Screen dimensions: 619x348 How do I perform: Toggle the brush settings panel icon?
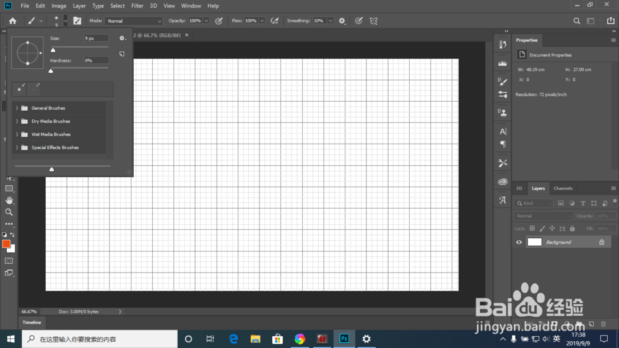click(77, 21)
